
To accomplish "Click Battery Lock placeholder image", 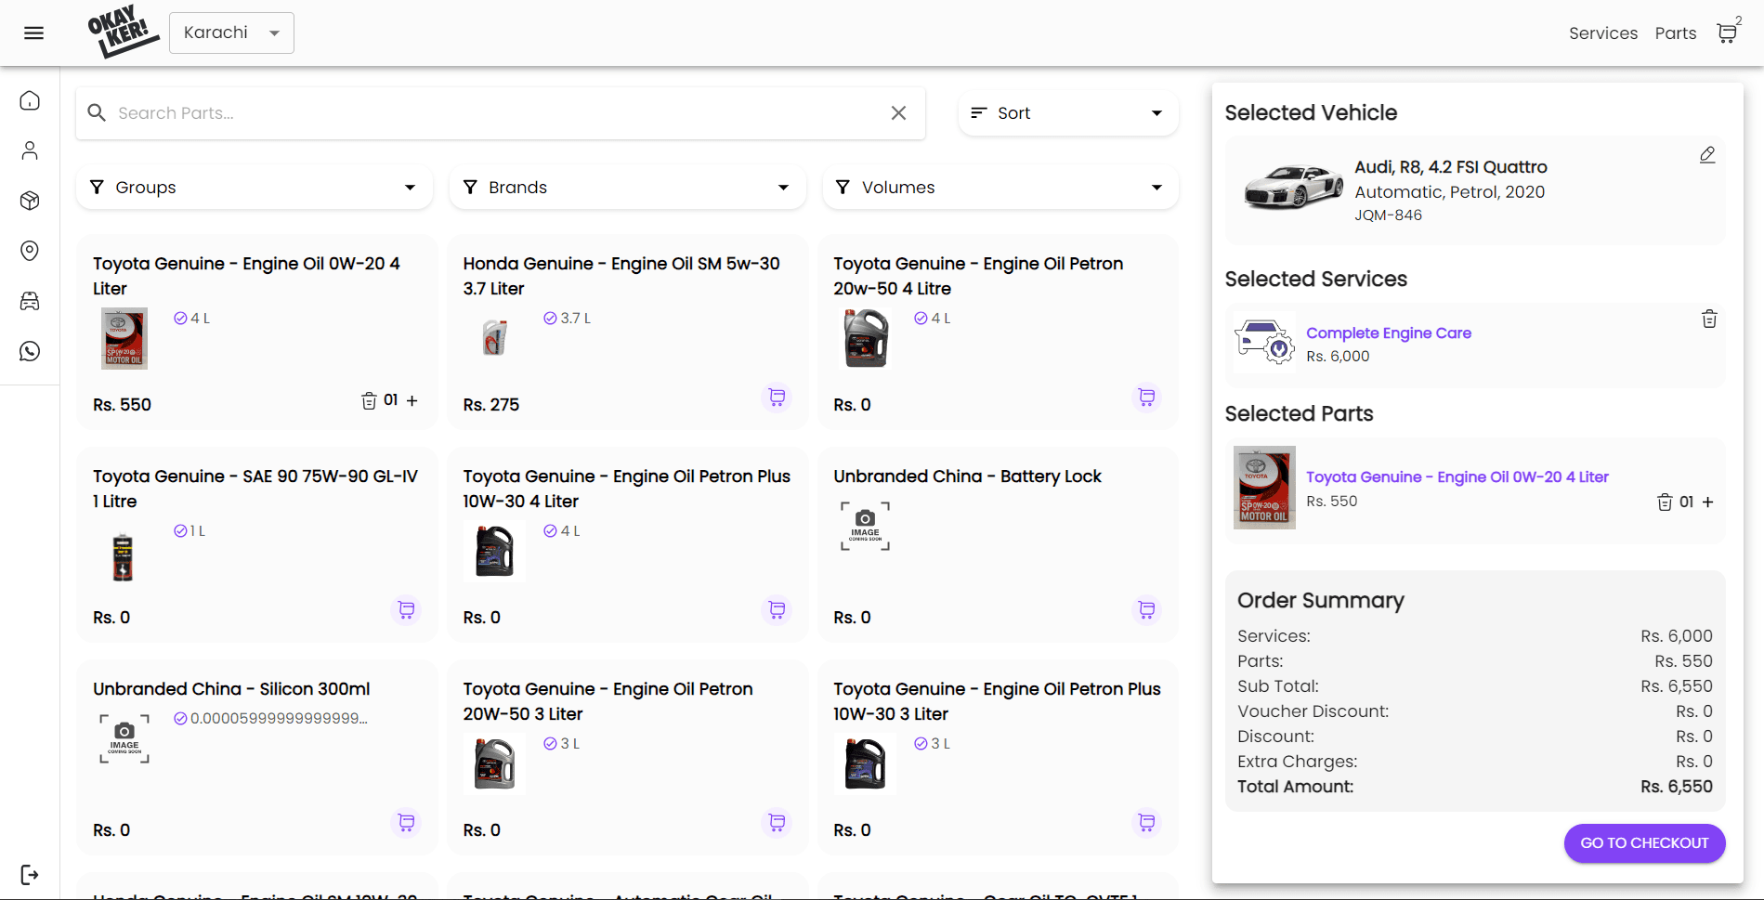I will pos(865,527).
